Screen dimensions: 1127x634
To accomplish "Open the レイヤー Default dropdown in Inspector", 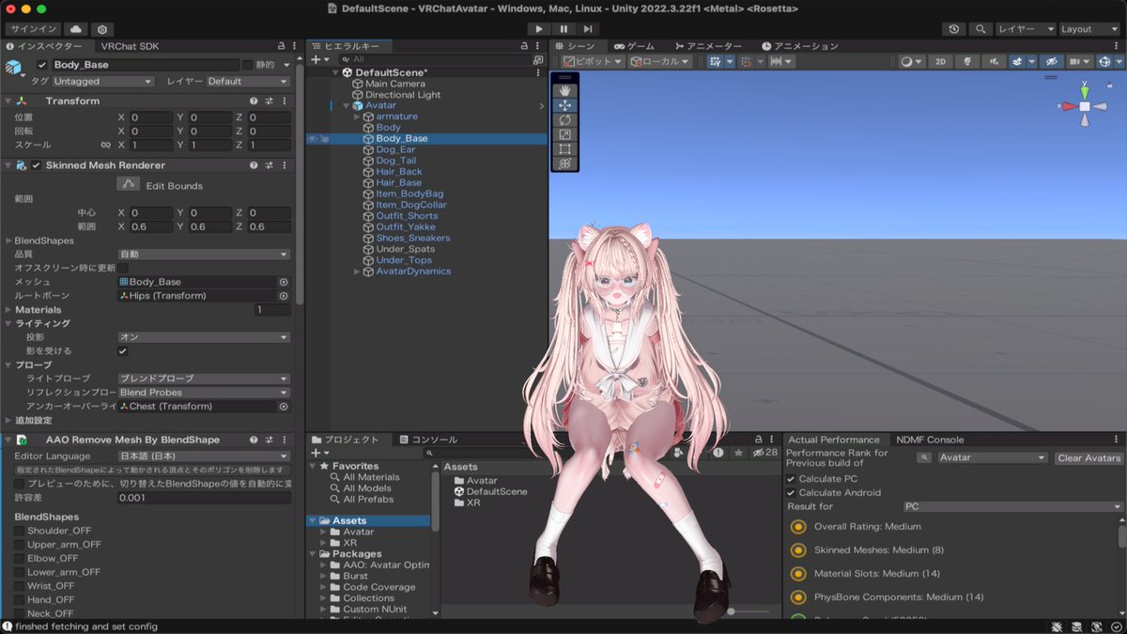I will pyautogui.click(x=248, y=82).
